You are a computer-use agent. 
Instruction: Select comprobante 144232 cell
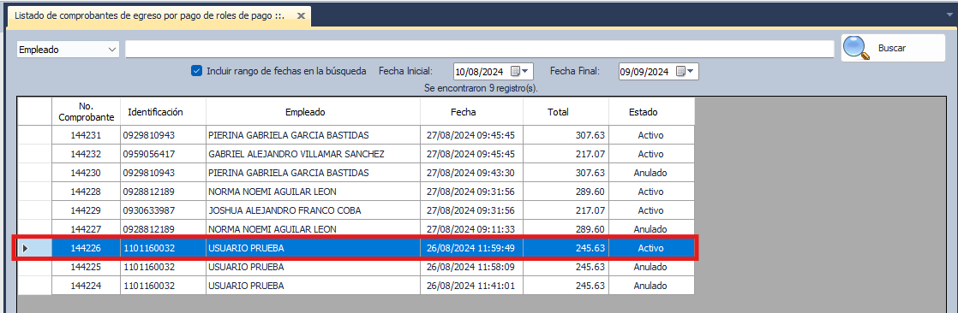coord(86,154)
